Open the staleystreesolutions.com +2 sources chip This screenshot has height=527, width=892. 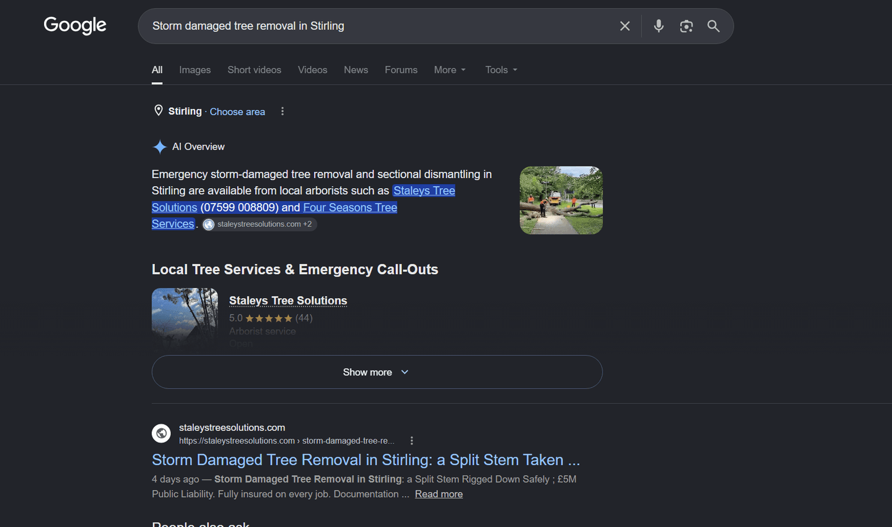click(x=260, y=224)
